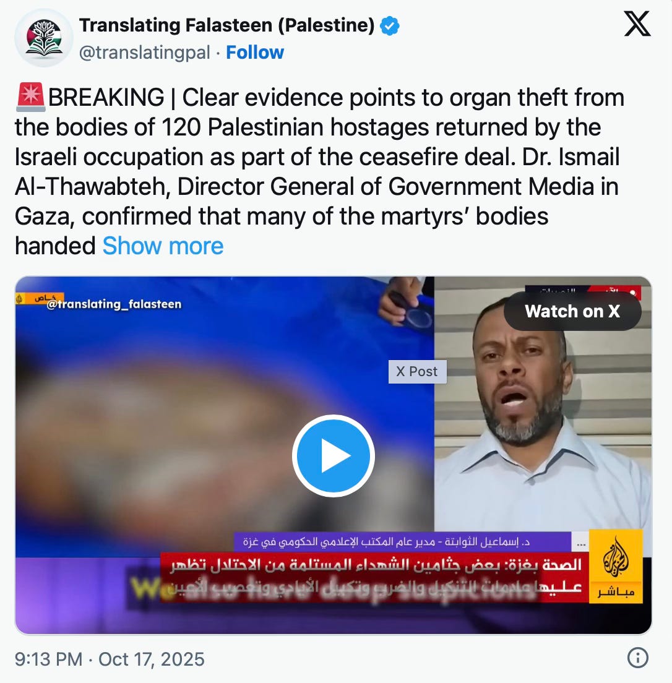Open the X Post label
The height and width of the screenshot is (683, 672).
[x=417, y=372]
